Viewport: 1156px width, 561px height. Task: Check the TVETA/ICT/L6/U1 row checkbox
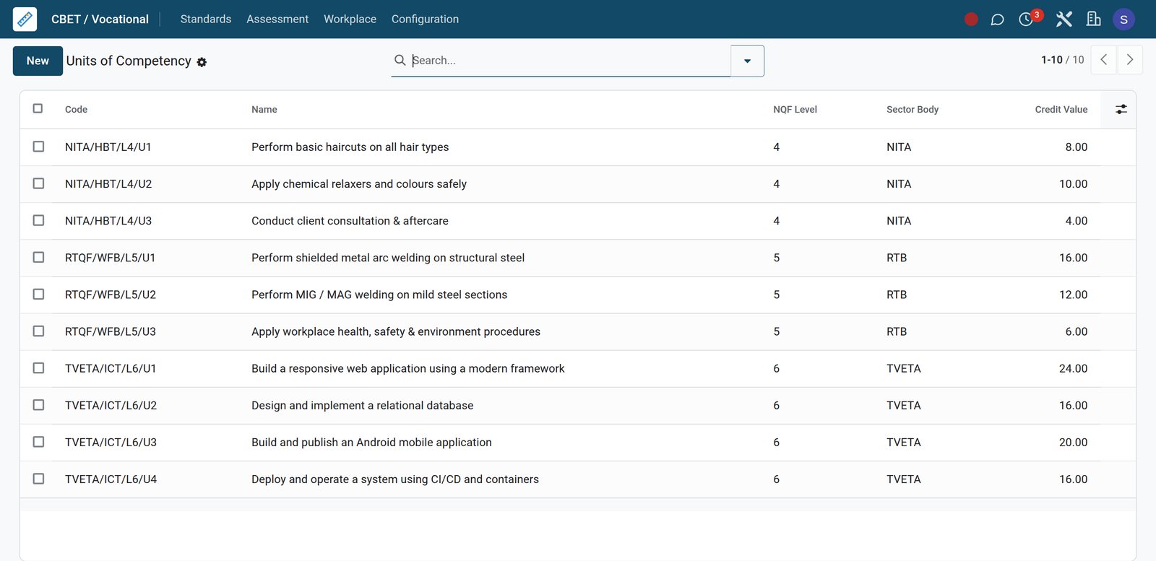[38, 368]
